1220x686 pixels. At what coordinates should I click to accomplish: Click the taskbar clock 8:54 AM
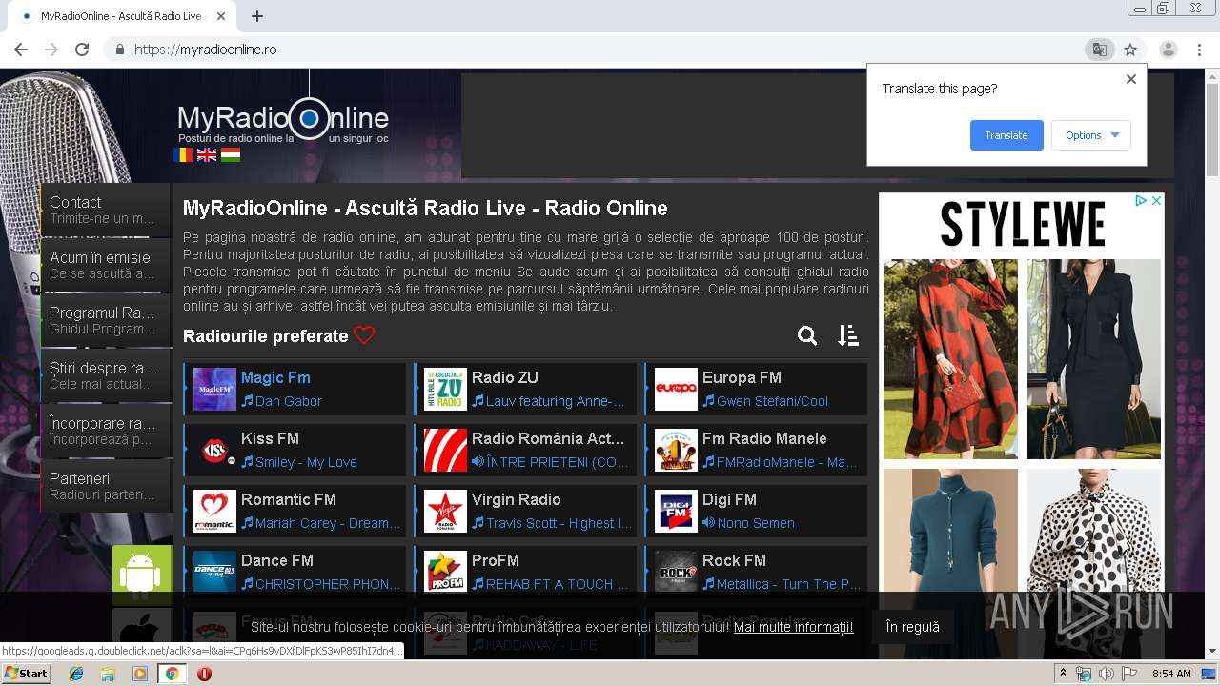click(x=1171, y=674)
